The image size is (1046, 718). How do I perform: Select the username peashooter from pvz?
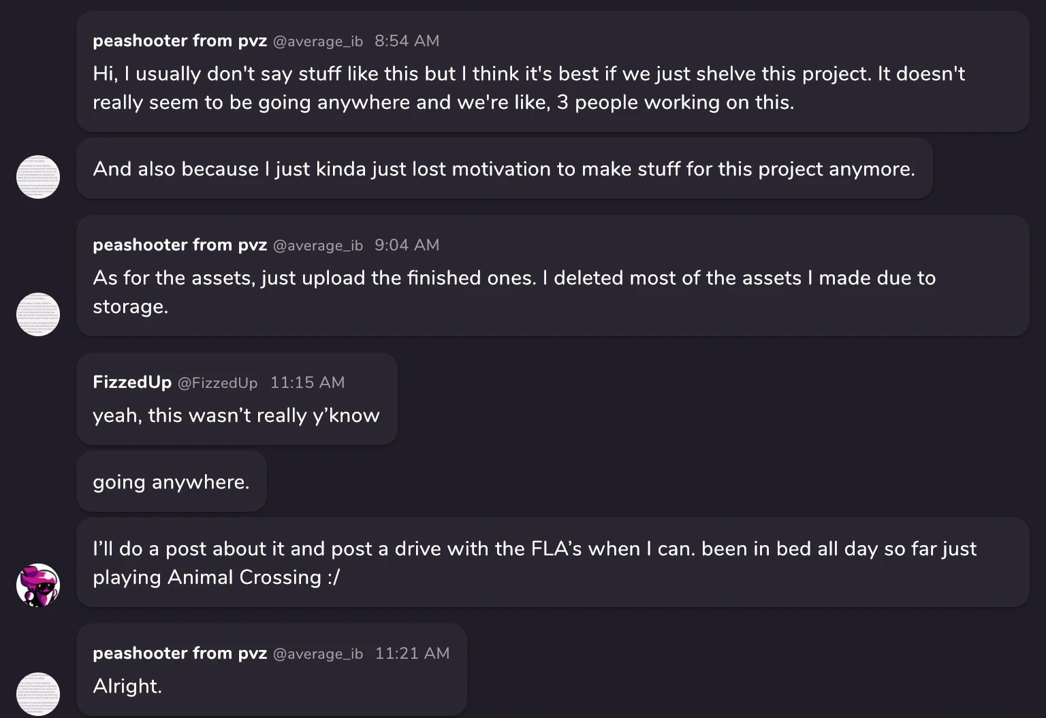[180, 41]
